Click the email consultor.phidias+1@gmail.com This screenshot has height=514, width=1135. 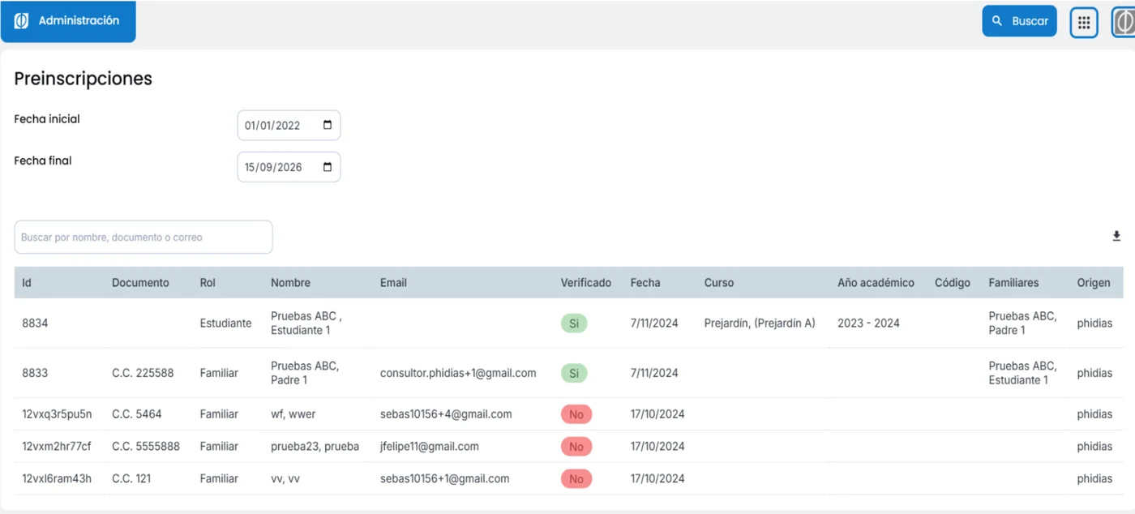coord(458,373)
